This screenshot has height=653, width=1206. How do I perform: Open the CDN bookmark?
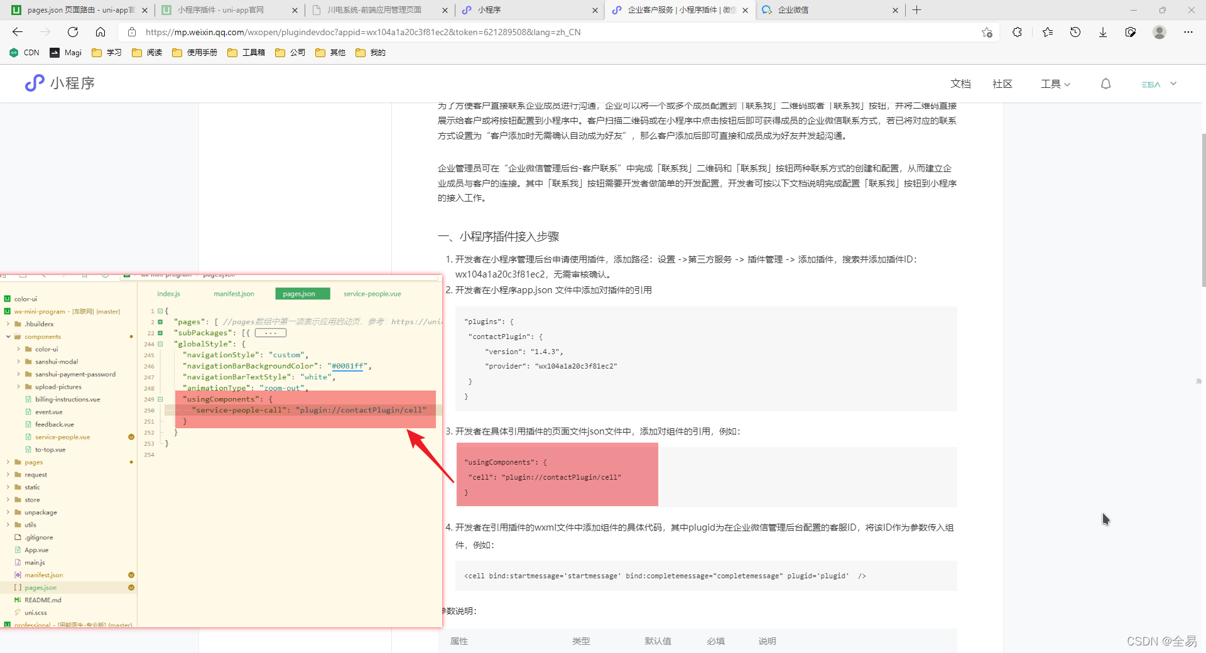tap(24, 53)
